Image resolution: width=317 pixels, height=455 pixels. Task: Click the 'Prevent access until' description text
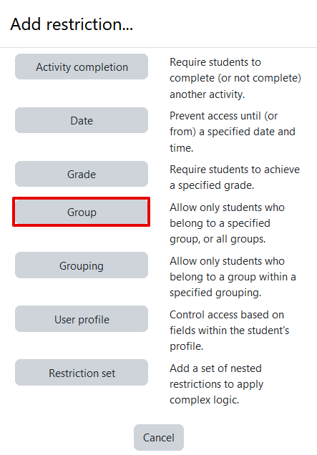[x=233, y=132]
